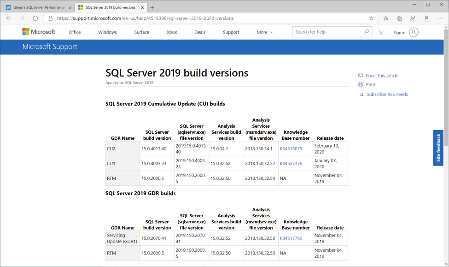Click the CU2 row name cell

pyautogui.click(x=122, y=148)
